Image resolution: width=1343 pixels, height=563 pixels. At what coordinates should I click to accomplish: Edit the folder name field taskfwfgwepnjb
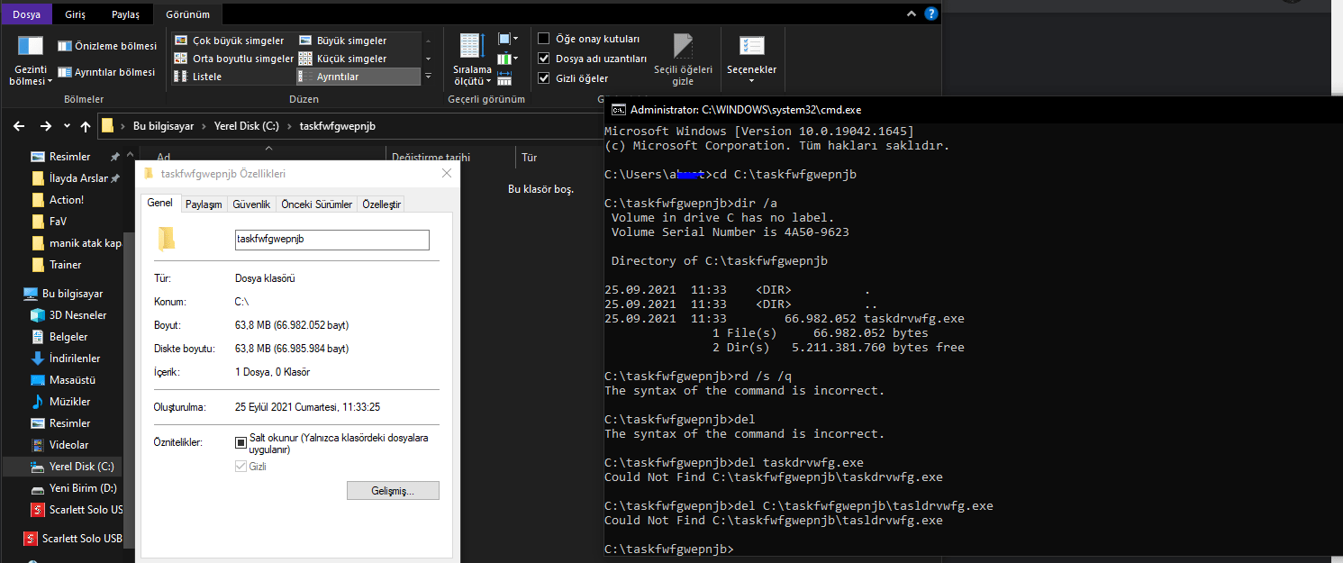(332, 240)
